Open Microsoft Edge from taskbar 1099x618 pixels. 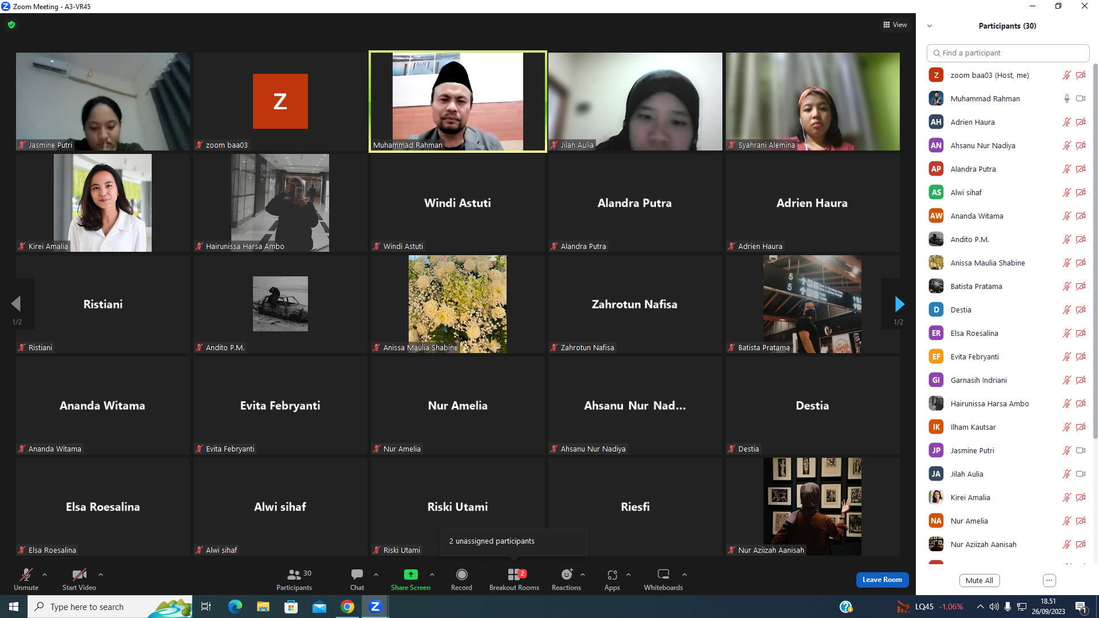(x=235, y=607)
